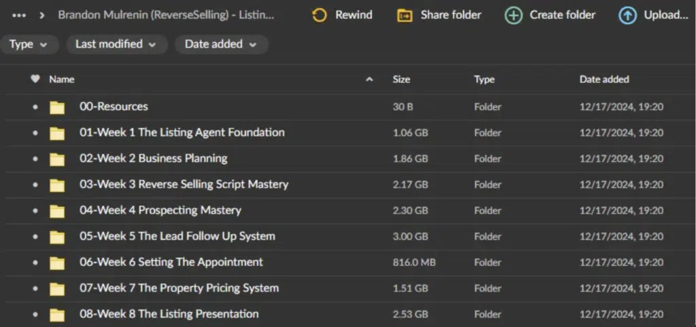
Task: Click Folder type cell in 00-Resources row
Action: (x=487, y=107)
